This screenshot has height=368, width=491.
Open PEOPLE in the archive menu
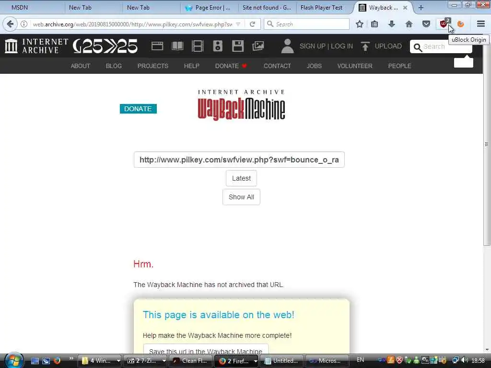pos(399,66)
